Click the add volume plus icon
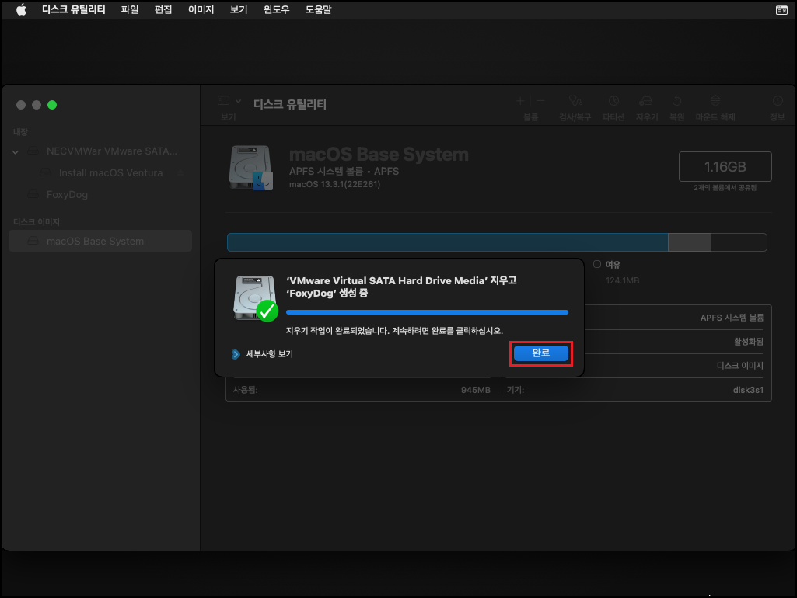This screenshot has width=797, height=598. (520, 101)
